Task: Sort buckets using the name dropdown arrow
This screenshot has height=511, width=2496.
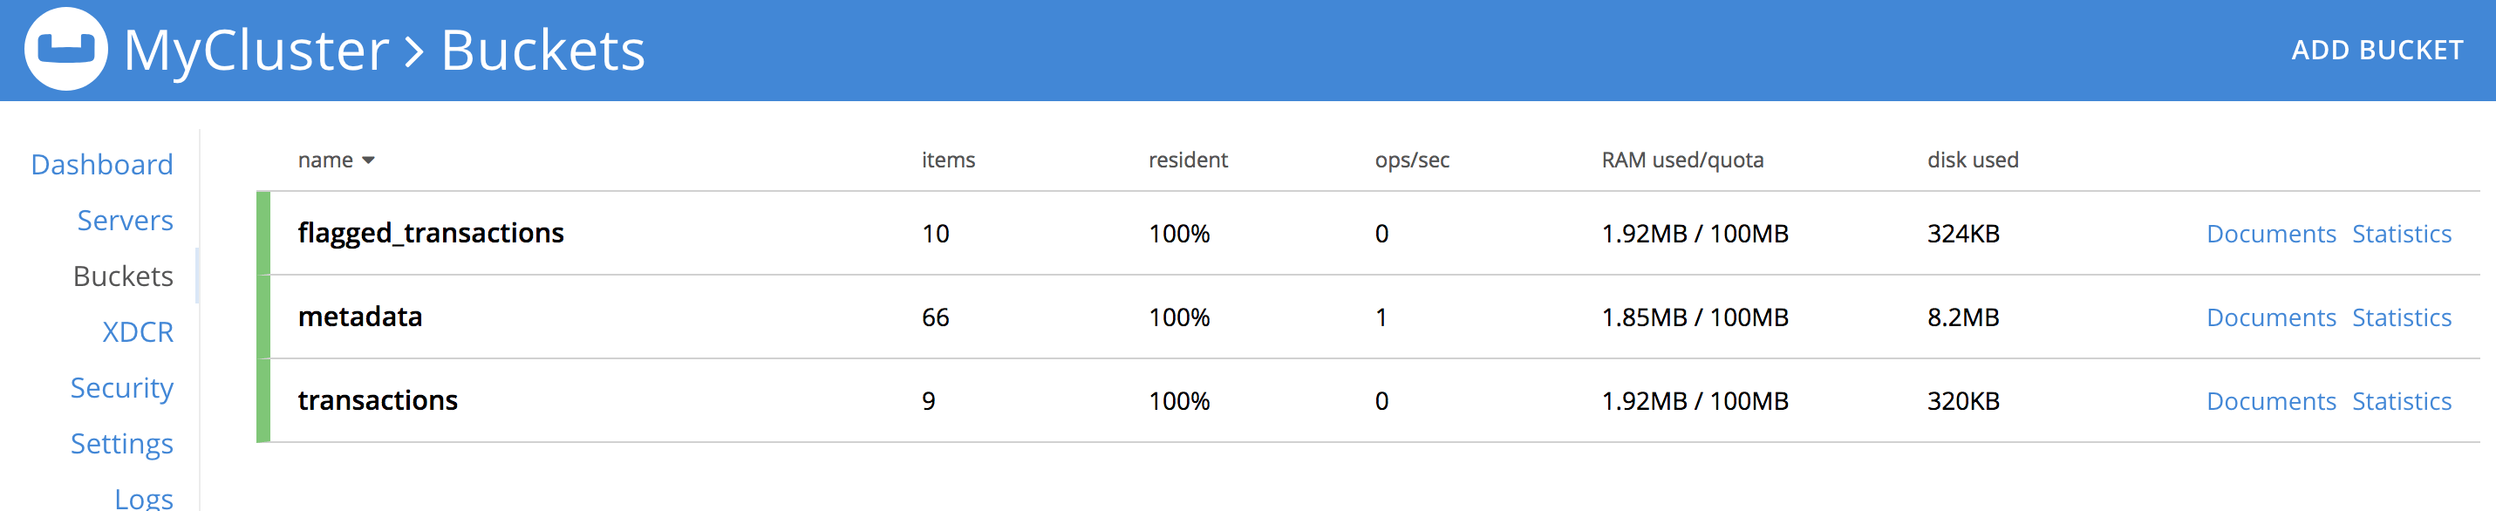Action: (x=369, y=161)
